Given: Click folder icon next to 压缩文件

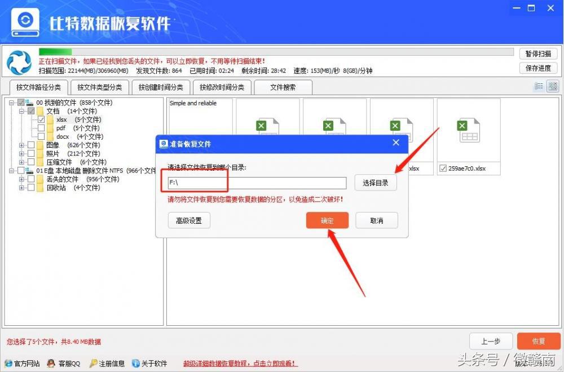Looking at the screenshot, I should tap(40, 162).
